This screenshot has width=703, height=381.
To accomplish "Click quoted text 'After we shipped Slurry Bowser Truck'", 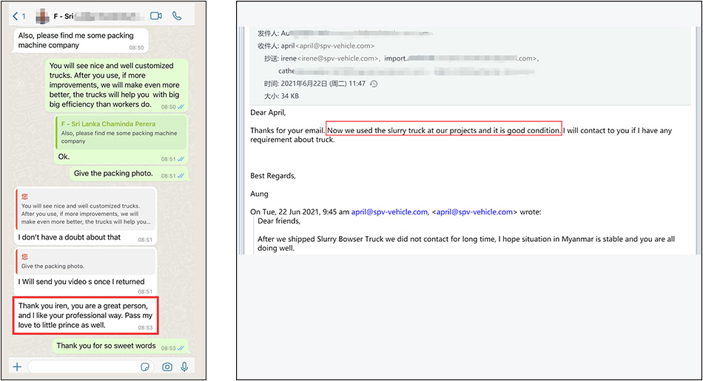I will click(x=465, y=243).
